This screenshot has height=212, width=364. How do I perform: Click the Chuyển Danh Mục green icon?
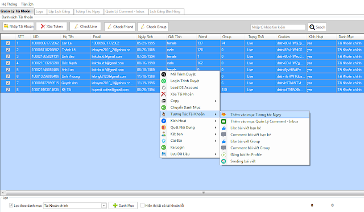click(x=164, y=108)
